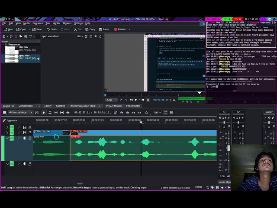Image resolution: width=277 pixels, height=208 pixels.
Task: Lock the V2 track
Action: [30, 127]
